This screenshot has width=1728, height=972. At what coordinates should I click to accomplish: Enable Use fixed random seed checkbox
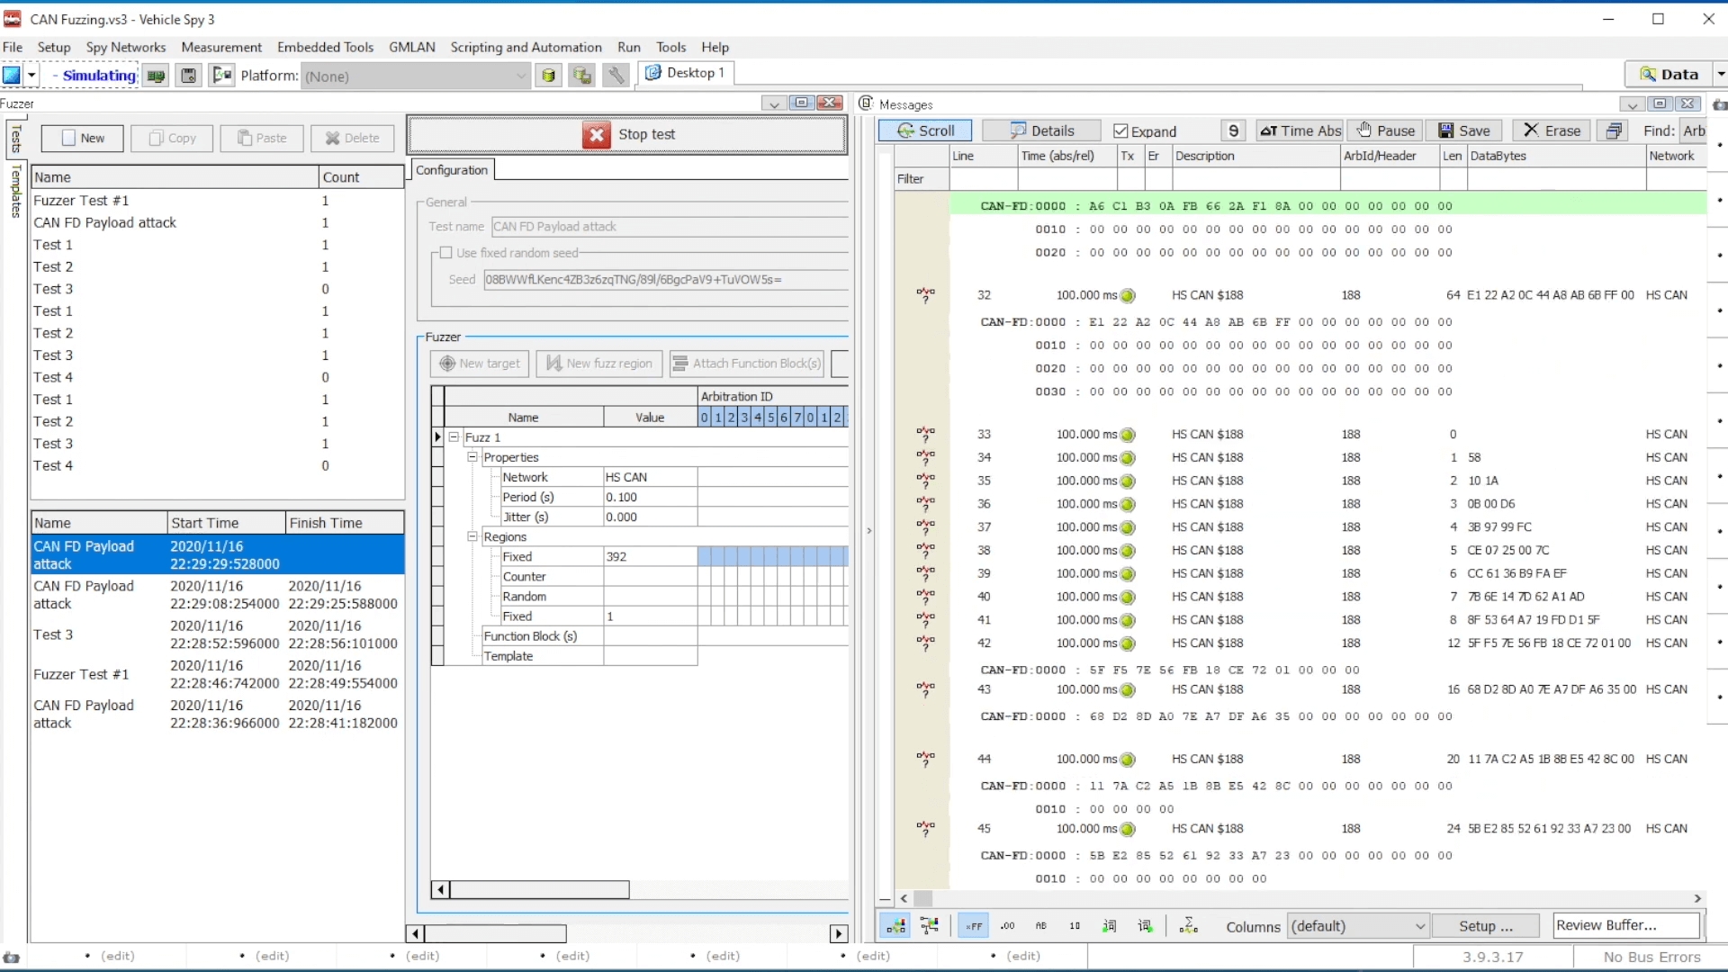[x=445, y=253]
